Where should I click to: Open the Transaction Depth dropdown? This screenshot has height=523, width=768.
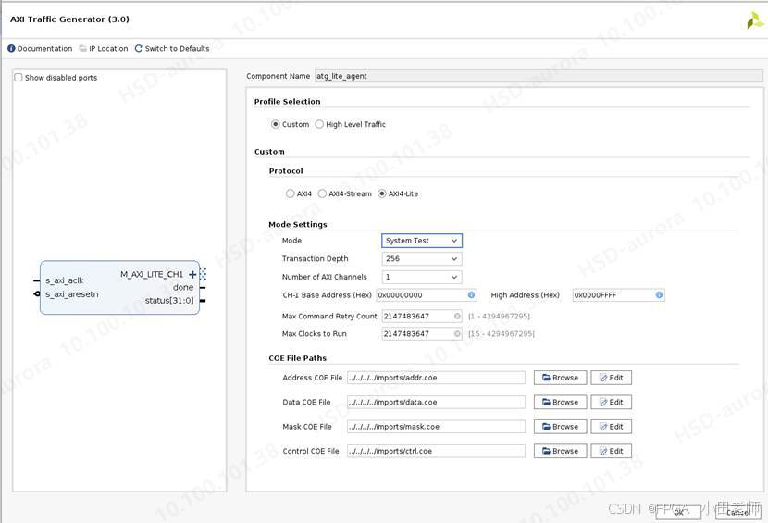[x=422, y=259]
